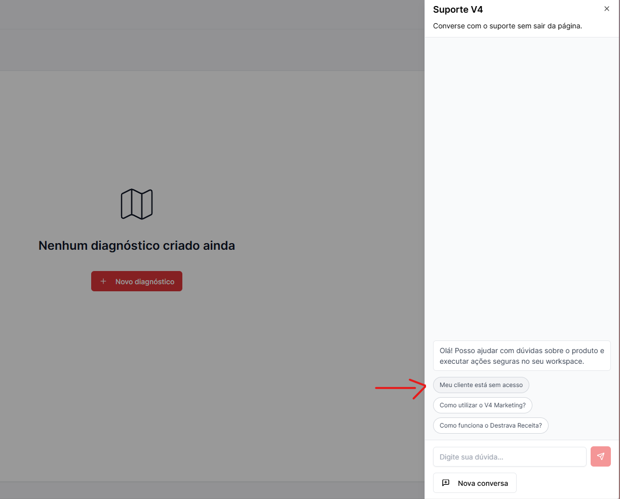Click the "Suporte V4" panel title
Image resolution: width=620 pixels, height=499 pixels.
click(x=458, y=10)
